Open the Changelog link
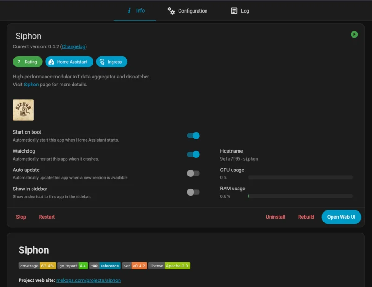Viewport: 372px width, 287px height. [73, 46]
